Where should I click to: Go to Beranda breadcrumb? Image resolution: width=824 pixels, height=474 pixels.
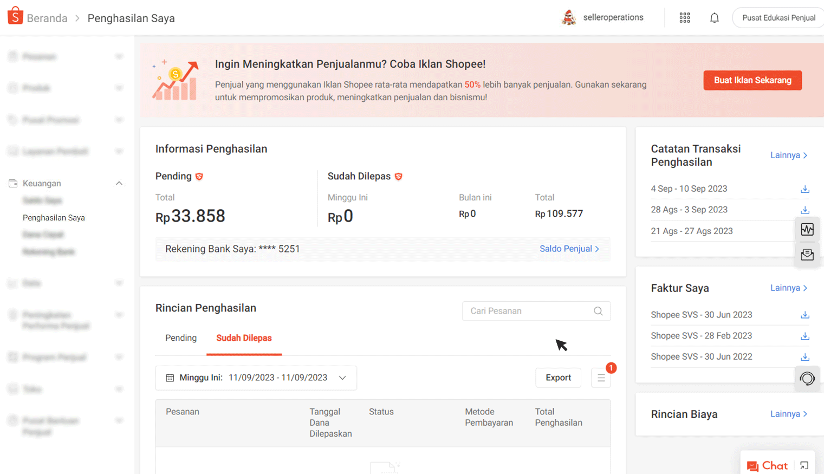click(x=47, y=18)
